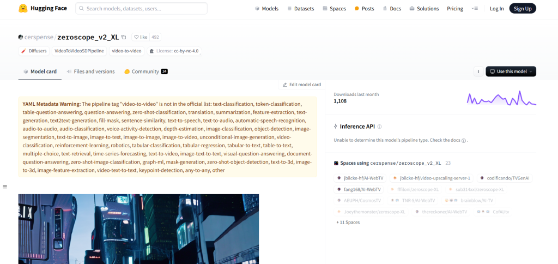
Task: Click the Diffusers library tag
Action: pos(34,51)
